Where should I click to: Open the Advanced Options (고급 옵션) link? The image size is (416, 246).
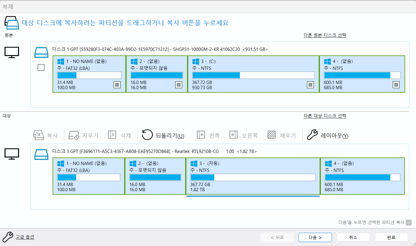coord(25,237)
